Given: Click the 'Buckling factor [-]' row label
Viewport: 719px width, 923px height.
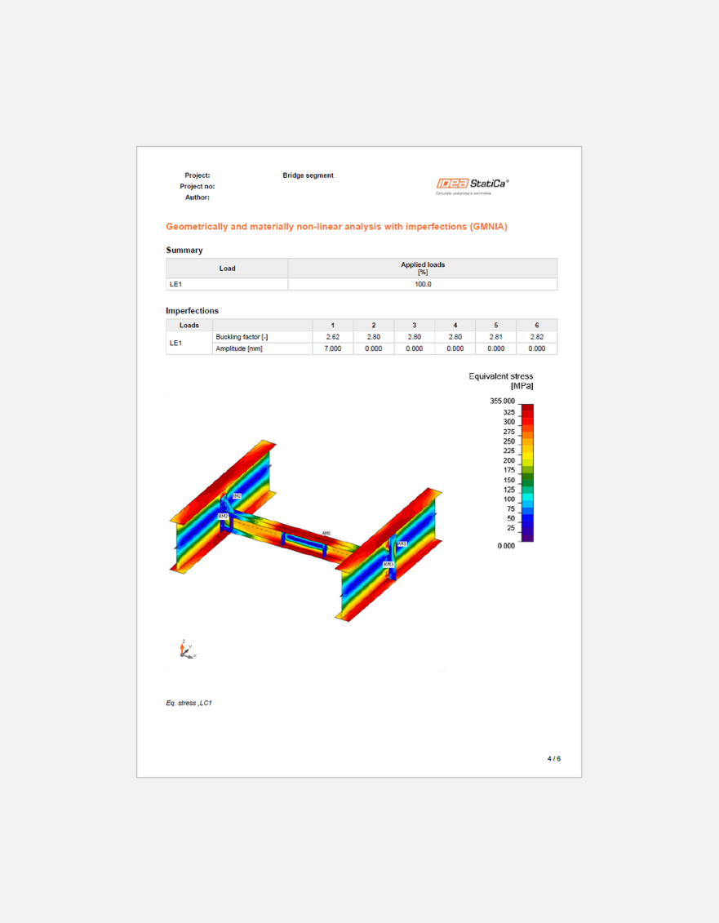Looking at the screenshot, I should (x=262, y=337).
